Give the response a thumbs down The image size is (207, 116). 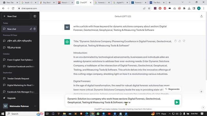[x=184, y=41]
